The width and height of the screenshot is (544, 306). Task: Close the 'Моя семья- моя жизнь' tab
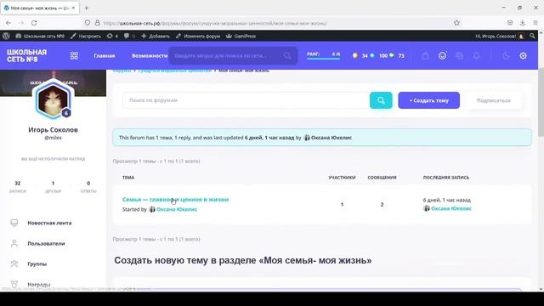[74, 8]
